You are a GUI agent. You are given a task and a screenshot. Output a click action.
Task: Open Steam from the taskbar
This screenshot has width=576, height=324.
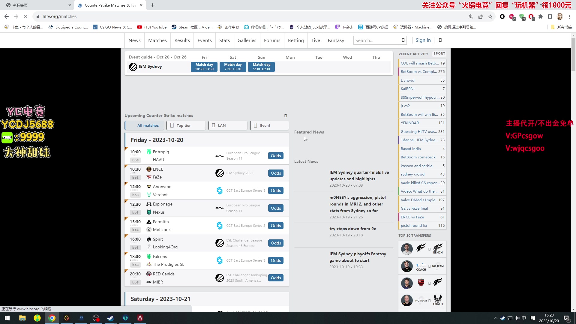click(x=110, y=318)
